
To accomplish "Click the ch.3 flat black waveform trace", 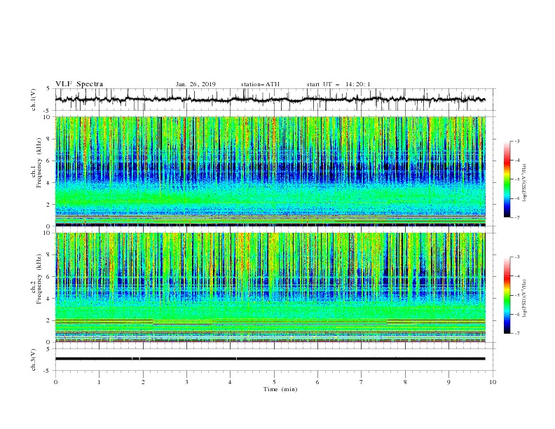I will coord(270,359).
